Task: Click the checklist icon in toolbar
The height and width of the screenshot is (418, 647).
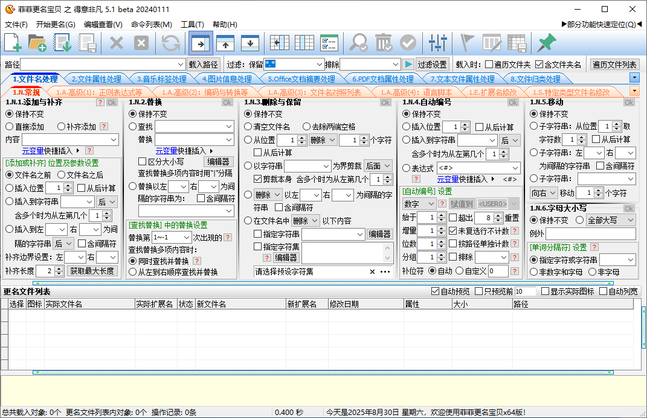Action: [329, 43]
